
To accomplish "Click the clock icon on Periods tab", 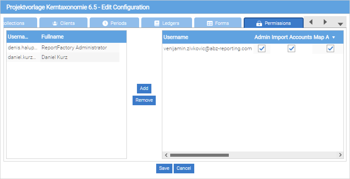I will coord(105,23).
